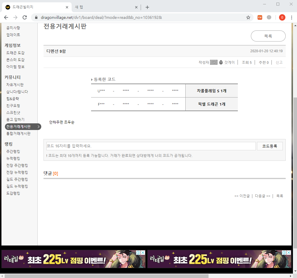
Task: Click the 16-digit code input field
Action: pyautogui.click(x=151, y=146)
